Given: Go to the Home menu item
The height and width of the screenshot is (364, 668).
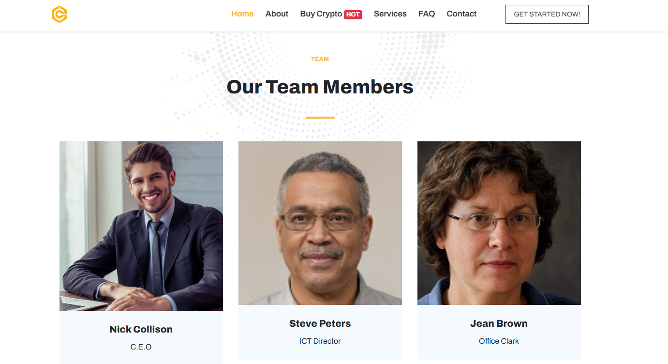Looking at the screenshot, I should coord(242,14).
